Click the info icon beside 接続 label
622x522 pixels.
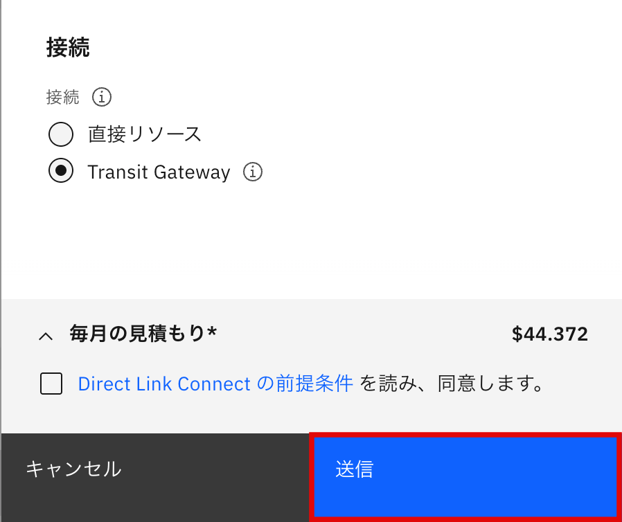pos(101,97)
